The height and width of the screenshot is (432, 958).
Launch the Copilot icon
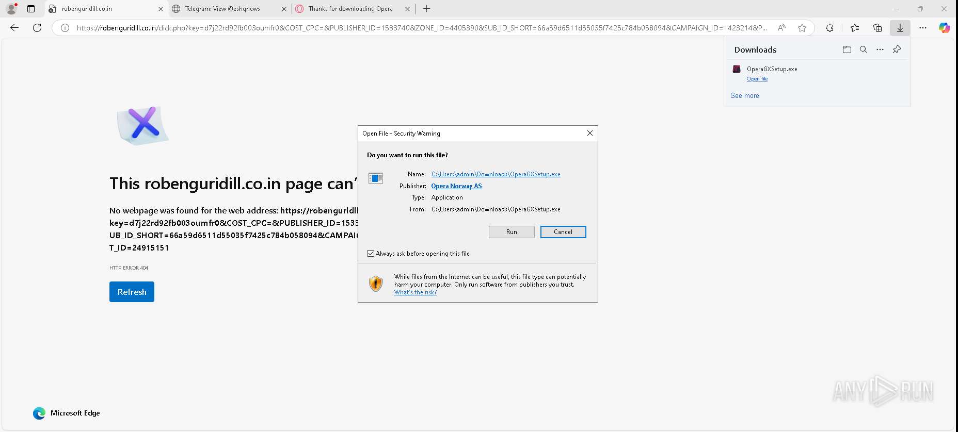tap(945, 28)
